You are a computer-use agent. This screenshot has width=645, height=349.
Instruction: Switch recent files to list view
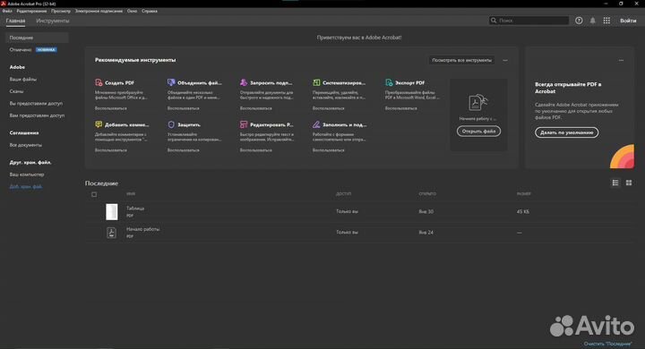pos(615,183)
